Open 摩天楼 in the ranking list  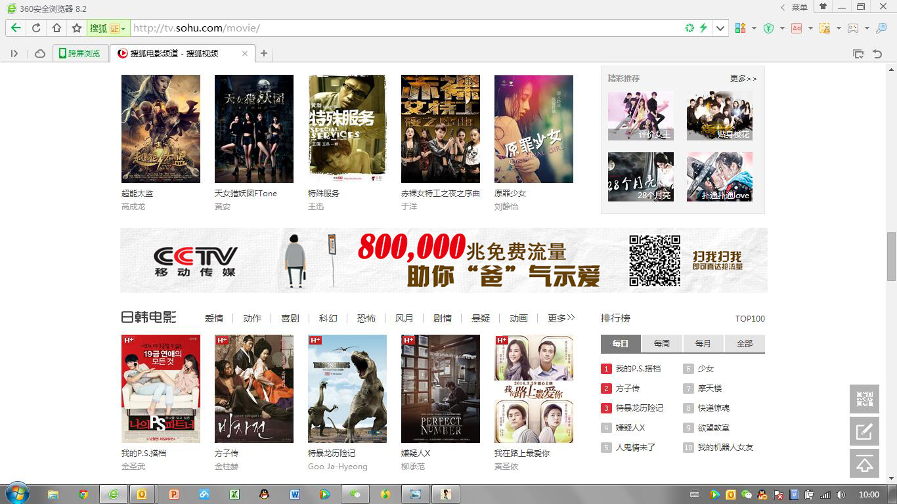pyautogui.click(x=710, y=388)
